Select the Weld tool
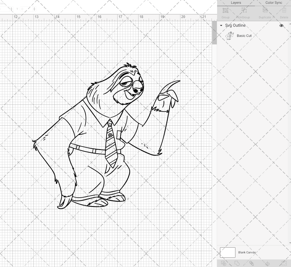 point(237,264)
